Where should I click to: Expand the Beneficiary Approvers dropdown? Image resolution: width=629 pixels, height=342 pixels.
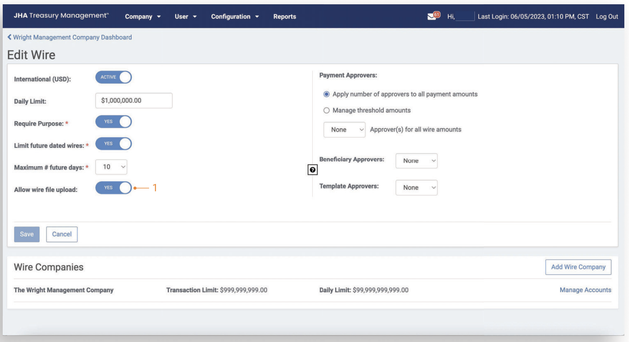click(x=416, y=161)
